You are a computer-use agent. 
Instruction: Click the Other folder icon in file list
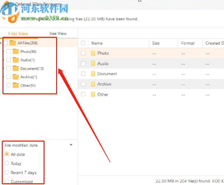click(x=93, y=94)
